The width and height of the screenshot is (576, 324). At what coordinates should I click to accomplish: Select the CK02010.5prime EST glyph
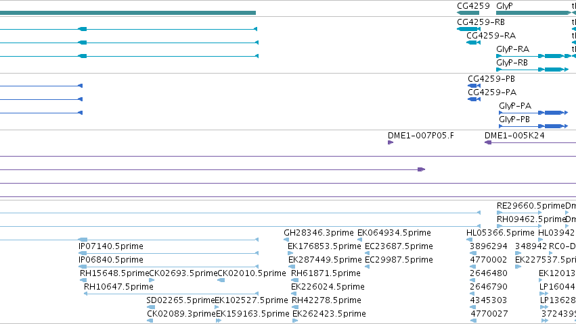(221, 280)
